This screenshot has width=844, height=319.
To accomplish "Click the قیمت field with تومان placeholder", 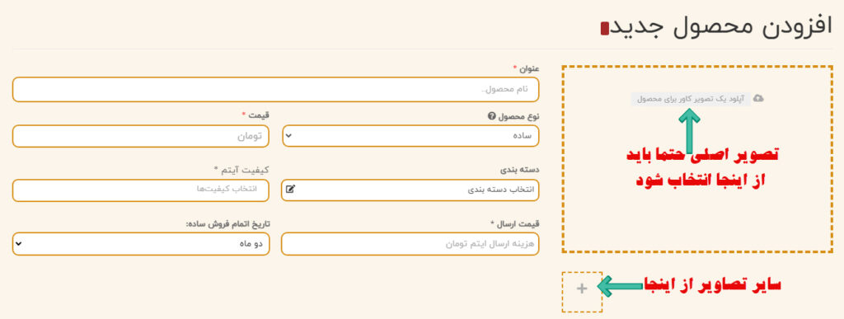I will 140,136.
